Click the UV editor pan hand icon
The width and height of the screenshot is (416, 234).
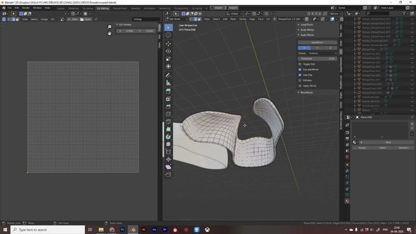[109, 33]
